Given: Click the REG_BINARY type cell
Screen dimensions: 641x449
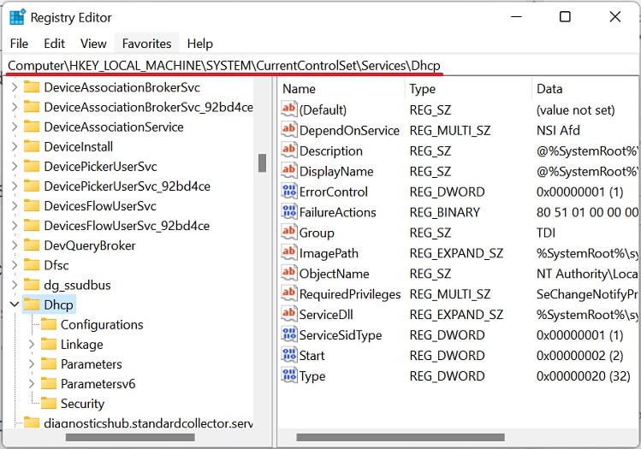Looking at the screenshot, I should 445,212.
